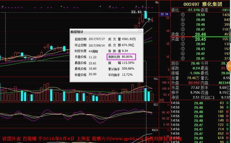Image resolution: width=231 pixels, height=143 pixels.
Task: Click the 14:56 tick of 714 lots
Action: [200, 129]
